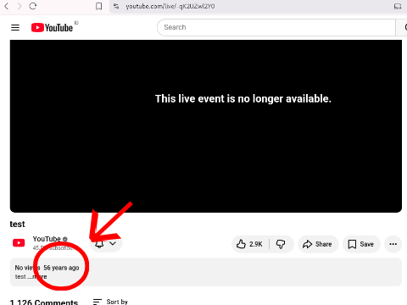Save the video to a playlist
Screen dimensions: 407x305
[x=361, y=244]
